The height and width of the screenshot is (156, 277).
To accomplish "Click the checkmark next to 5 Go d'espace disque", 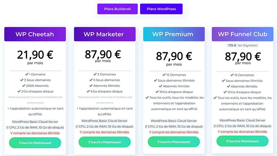I will tap(88, 91).
